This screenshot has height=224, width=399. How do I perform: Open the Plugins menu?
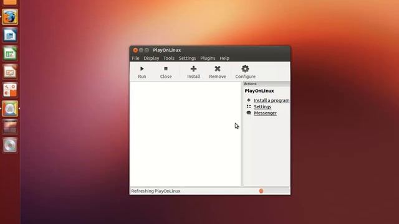[x=208, y=58]
